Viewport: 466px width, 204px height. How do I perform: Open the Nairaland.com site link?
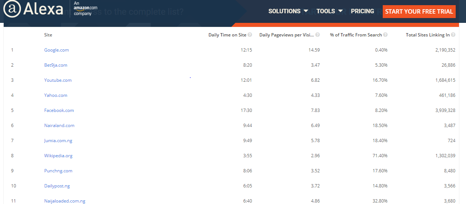click(59, 126)
